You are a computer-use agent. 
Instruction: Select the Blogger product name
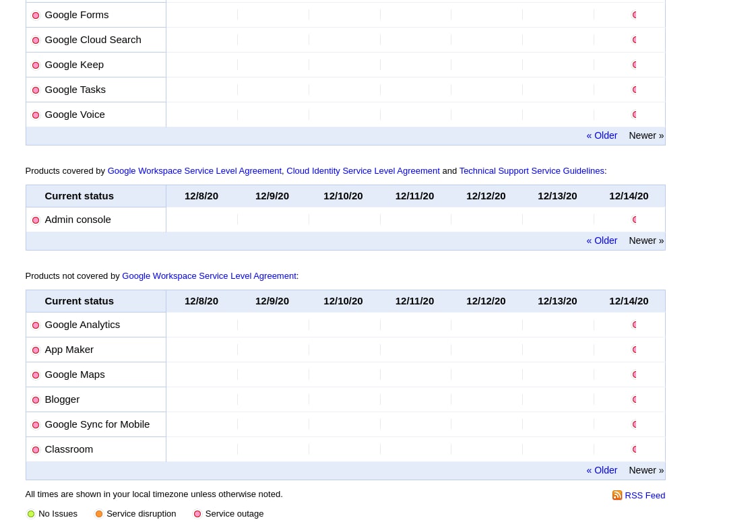pos(62,399)
